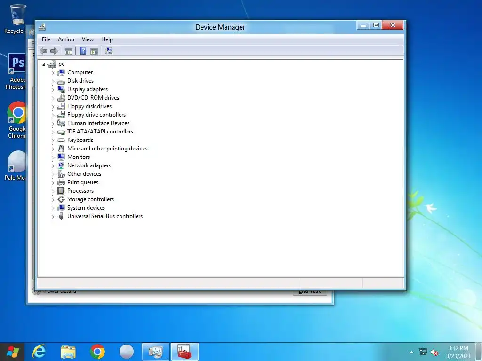Click the Storage controllers icon

[x=61, y=199]
